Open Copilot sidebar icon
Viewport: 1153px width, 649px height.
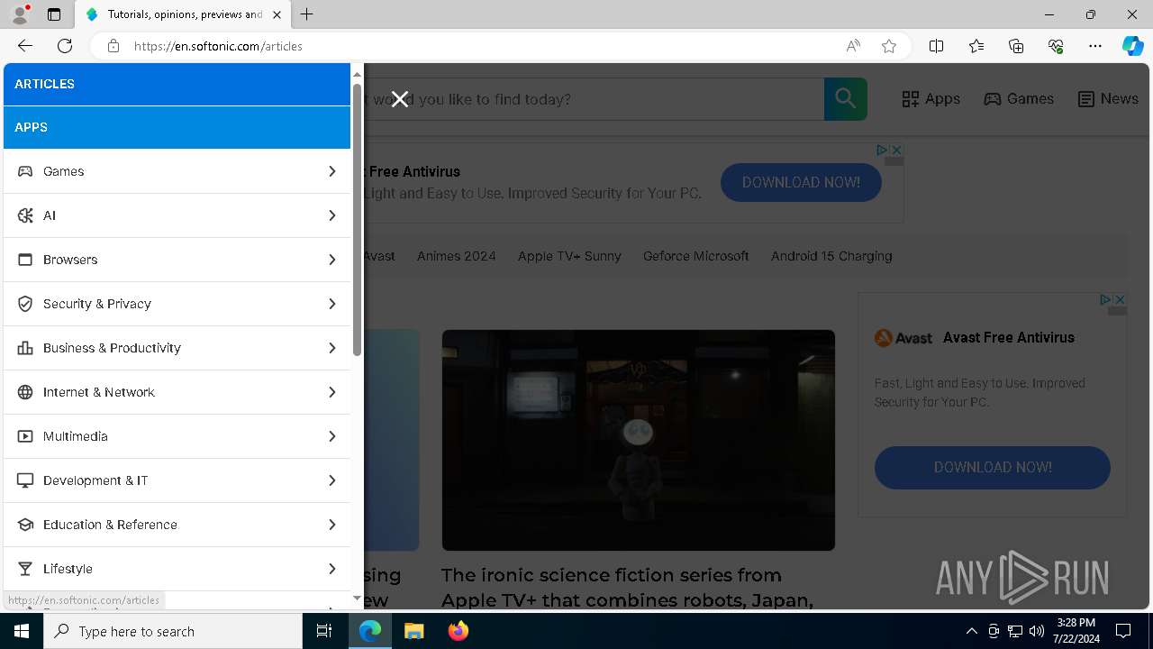[x=1133, y=46]
